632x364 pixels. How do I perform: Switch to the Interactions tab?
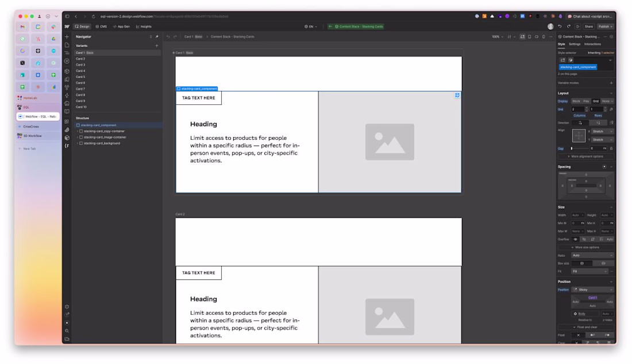pos(592,44)
